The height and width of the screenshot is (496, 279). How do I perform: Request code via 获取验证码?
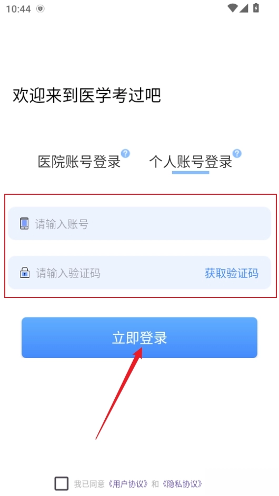(232, 273)
